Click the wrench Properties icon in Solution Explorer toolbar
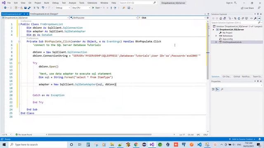The width and height of the screenshot is (264, 148). click(x=255, y=18)
